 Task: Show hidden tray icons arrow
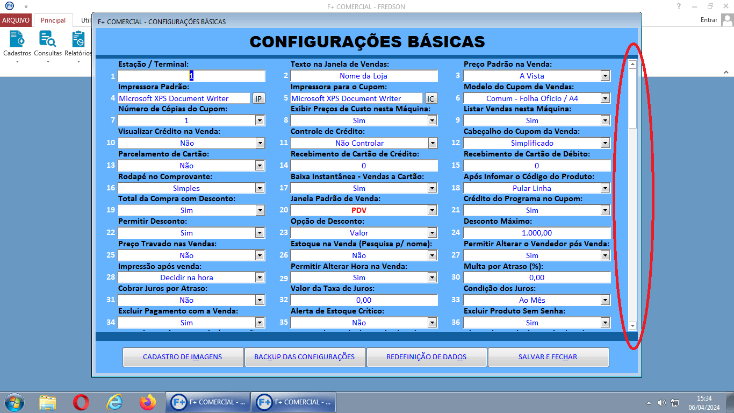click(649, 403)
